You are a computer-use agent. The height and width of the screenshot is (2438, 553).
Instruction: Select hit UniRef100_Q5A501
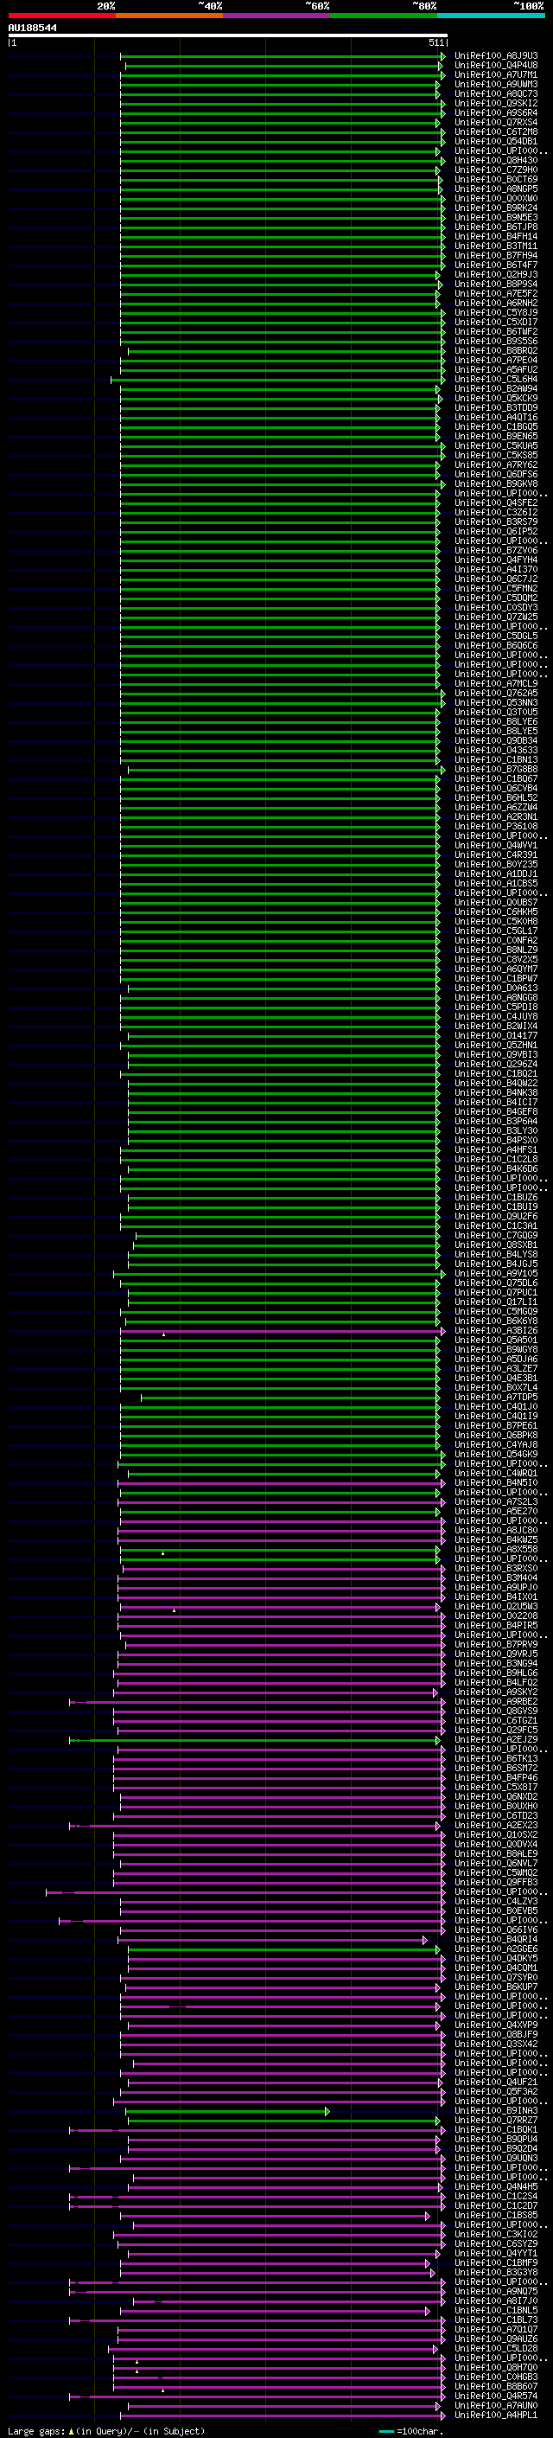tap(496, 1339)
